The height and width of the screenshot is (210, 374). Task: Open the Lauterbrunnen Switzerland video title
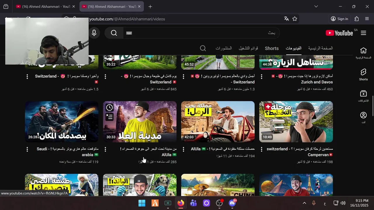222,79
